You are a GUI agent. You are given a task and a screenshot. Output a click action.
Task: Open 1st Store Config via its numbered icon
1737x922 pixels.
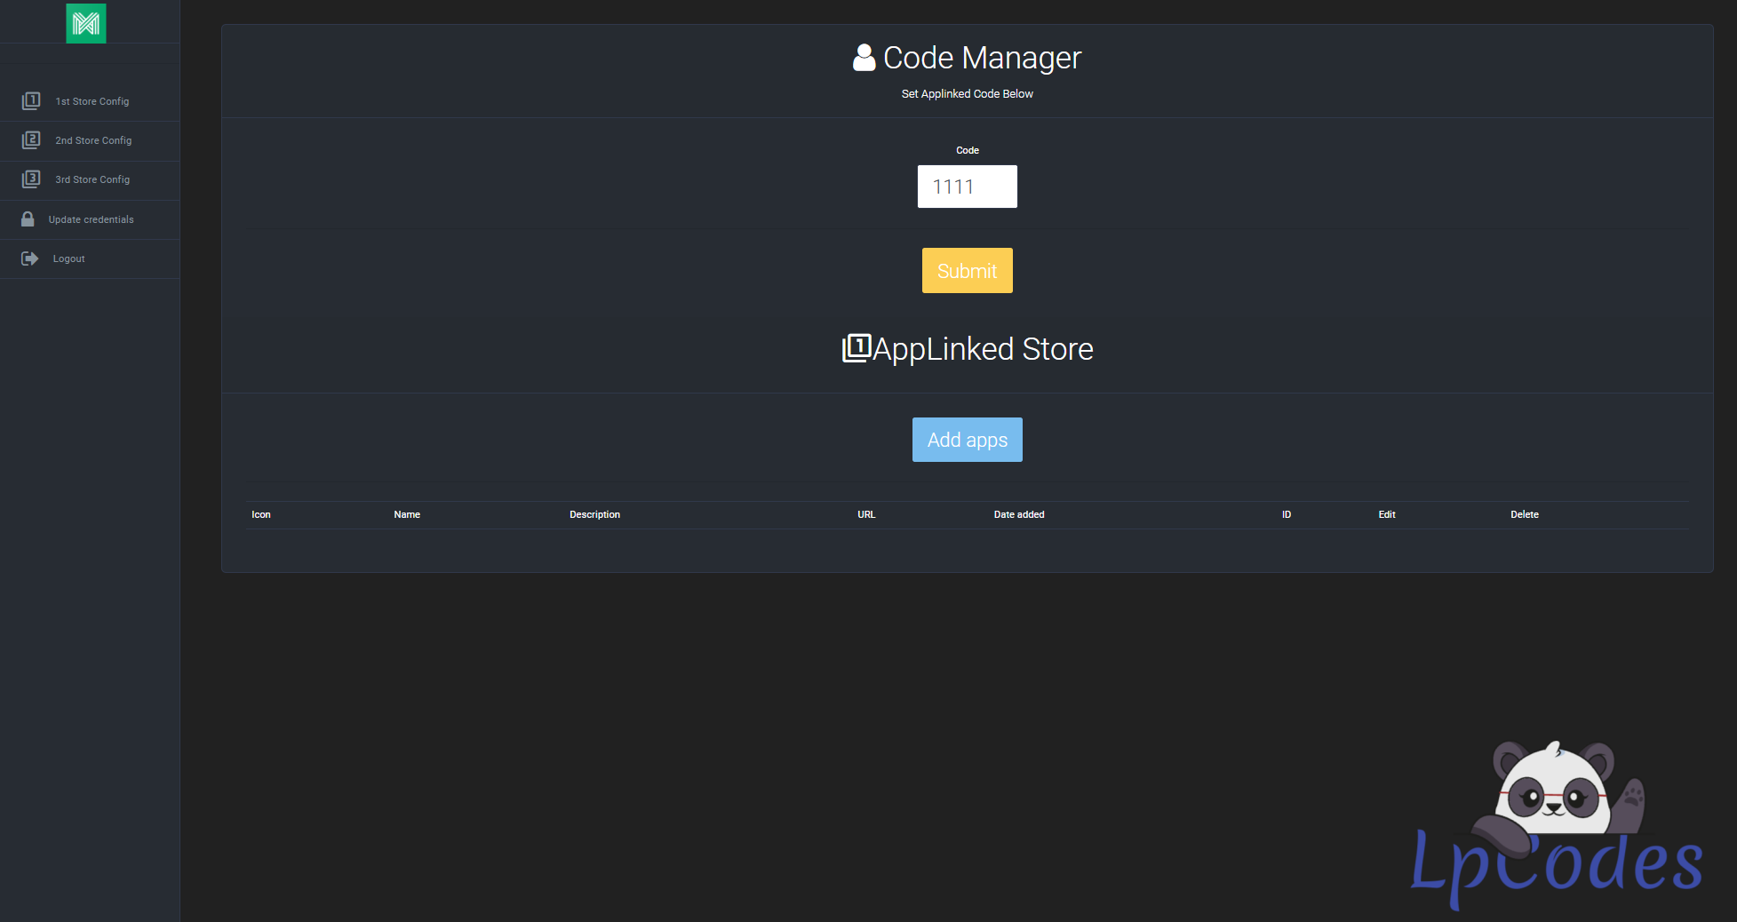tap(31, 101)
